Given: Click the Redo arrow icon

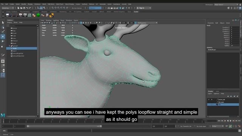Looking at the screenshot, I should (x=30, y=8).
